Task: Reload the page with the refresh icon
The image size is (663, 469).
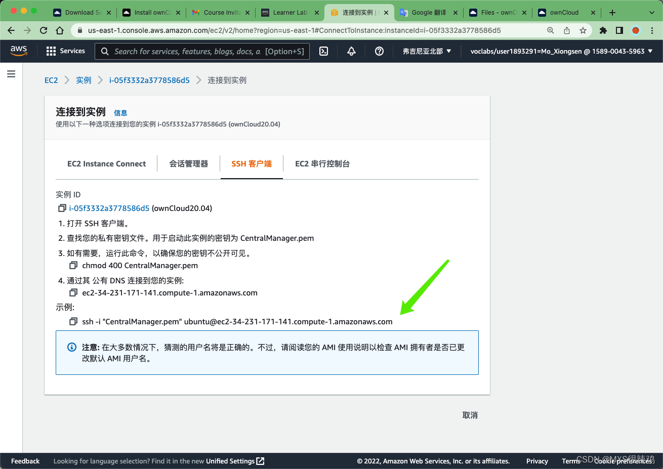Action: tap(43, 30)
